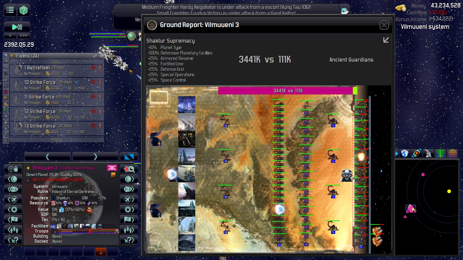Close the Ground Report window

pyautogui.click(x=384, y=25)
